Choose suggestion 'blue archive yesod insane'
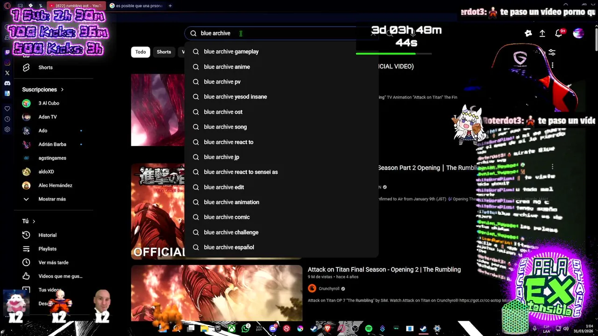598x336 pixels. coord(281,97)
